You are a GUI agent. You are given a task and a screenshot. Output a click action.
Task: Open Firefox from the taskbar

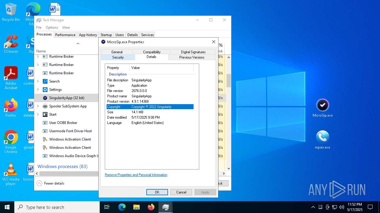151,207
